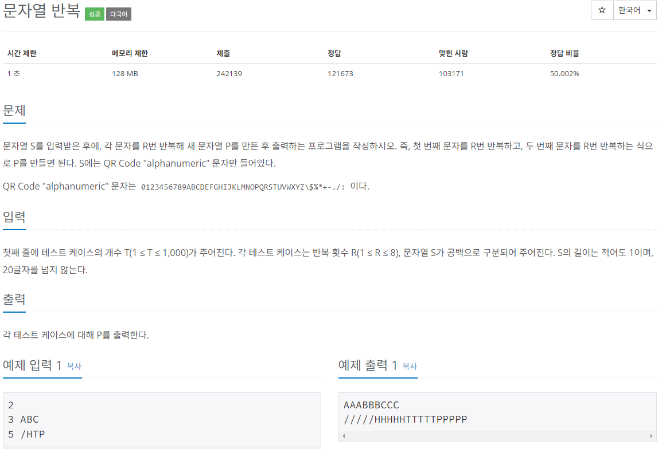Click the 1 초 time limit value
This screenshot has height=449, width=666.
[14, 73]
